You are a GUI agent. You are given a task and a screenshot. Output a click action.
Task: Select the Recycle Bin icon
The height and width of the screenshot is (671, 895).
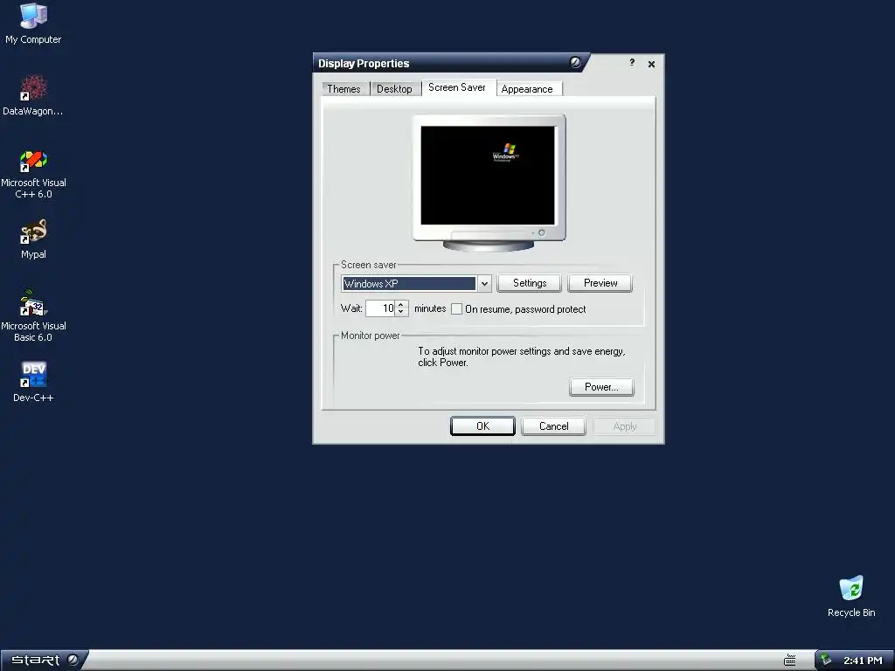coord(851,596)
